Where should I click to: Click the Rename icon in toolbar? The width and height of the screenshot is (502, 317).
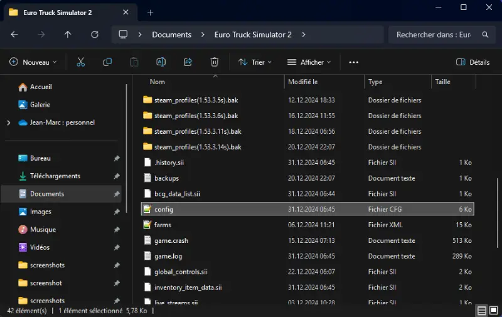161,62
